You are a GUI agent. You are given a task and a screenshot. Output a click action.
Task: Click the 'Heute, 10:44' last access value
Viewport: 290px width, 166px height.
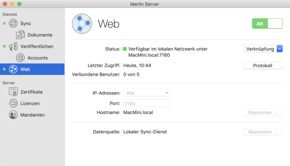137,65
